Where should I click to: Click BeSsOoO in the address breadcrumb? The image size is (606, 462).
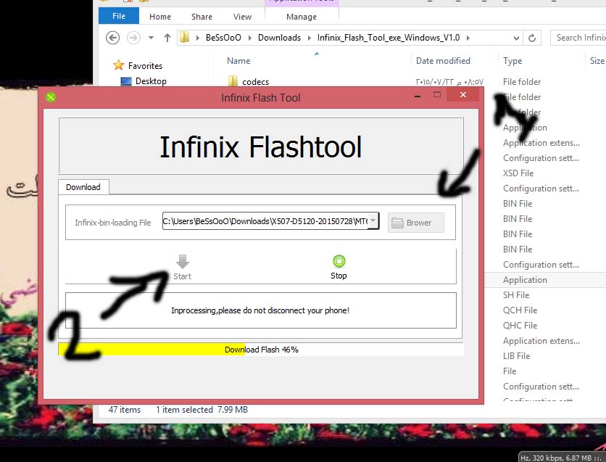223,38
